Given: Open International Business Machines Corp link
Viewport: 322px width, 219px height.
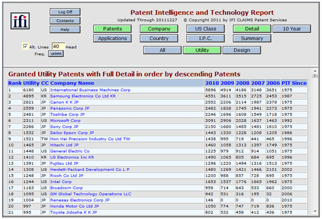Looking at the screenshot, I should [x=90, y=90].
